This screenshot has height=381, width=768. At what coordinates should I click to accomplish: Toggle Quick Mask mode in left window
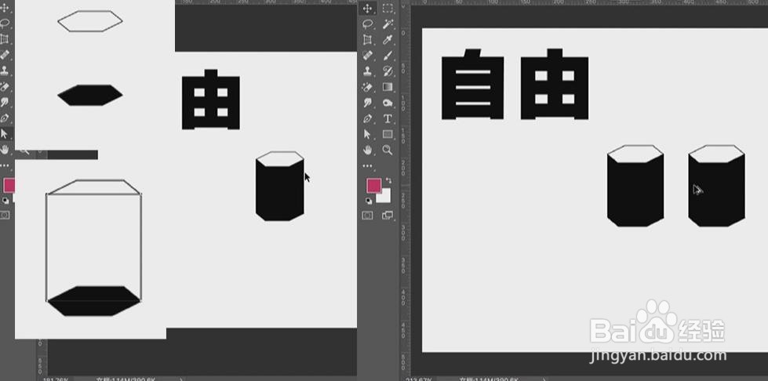(5, 215)
